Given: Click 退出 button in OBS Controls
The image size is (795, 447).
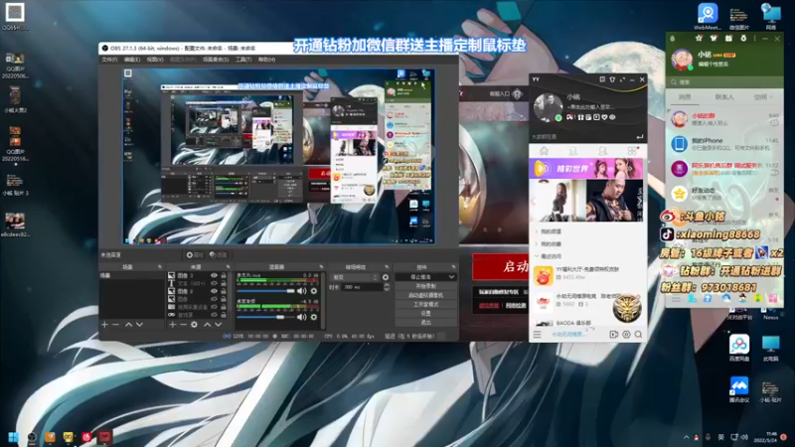Looking at the screenshot, I should [425, 322].
